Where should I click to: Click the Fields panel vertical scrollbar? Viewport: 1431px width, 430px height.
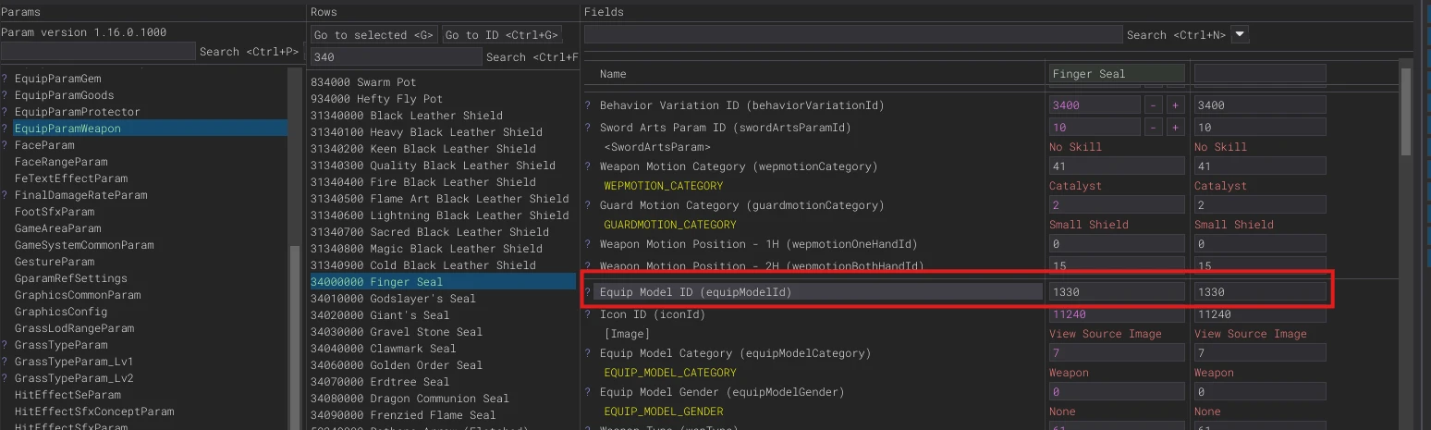tap(1406, 111)
